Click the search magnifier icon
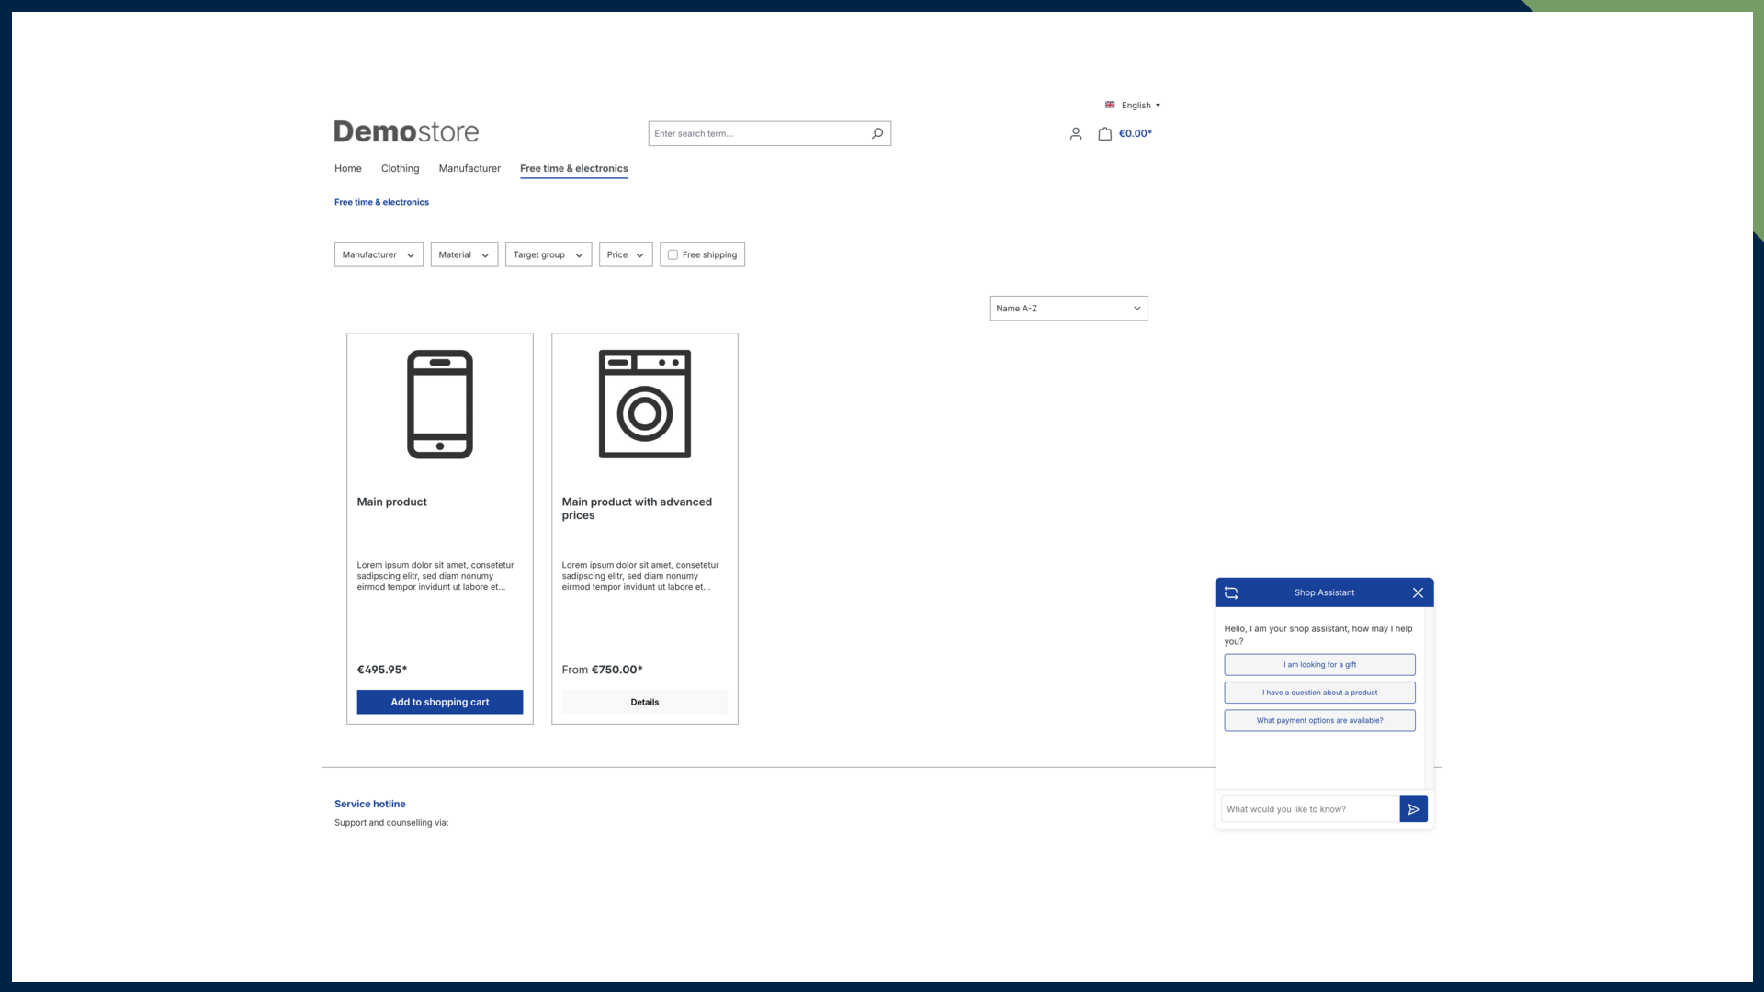 pyautogui.click(x=876, y=133)
